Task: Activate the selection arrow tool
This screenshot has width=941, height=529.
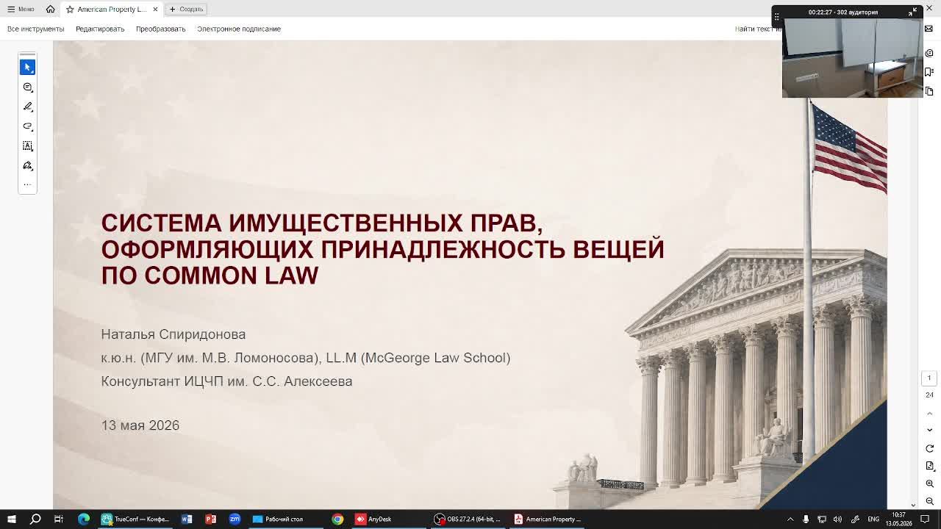Action: tap(27, 67)
